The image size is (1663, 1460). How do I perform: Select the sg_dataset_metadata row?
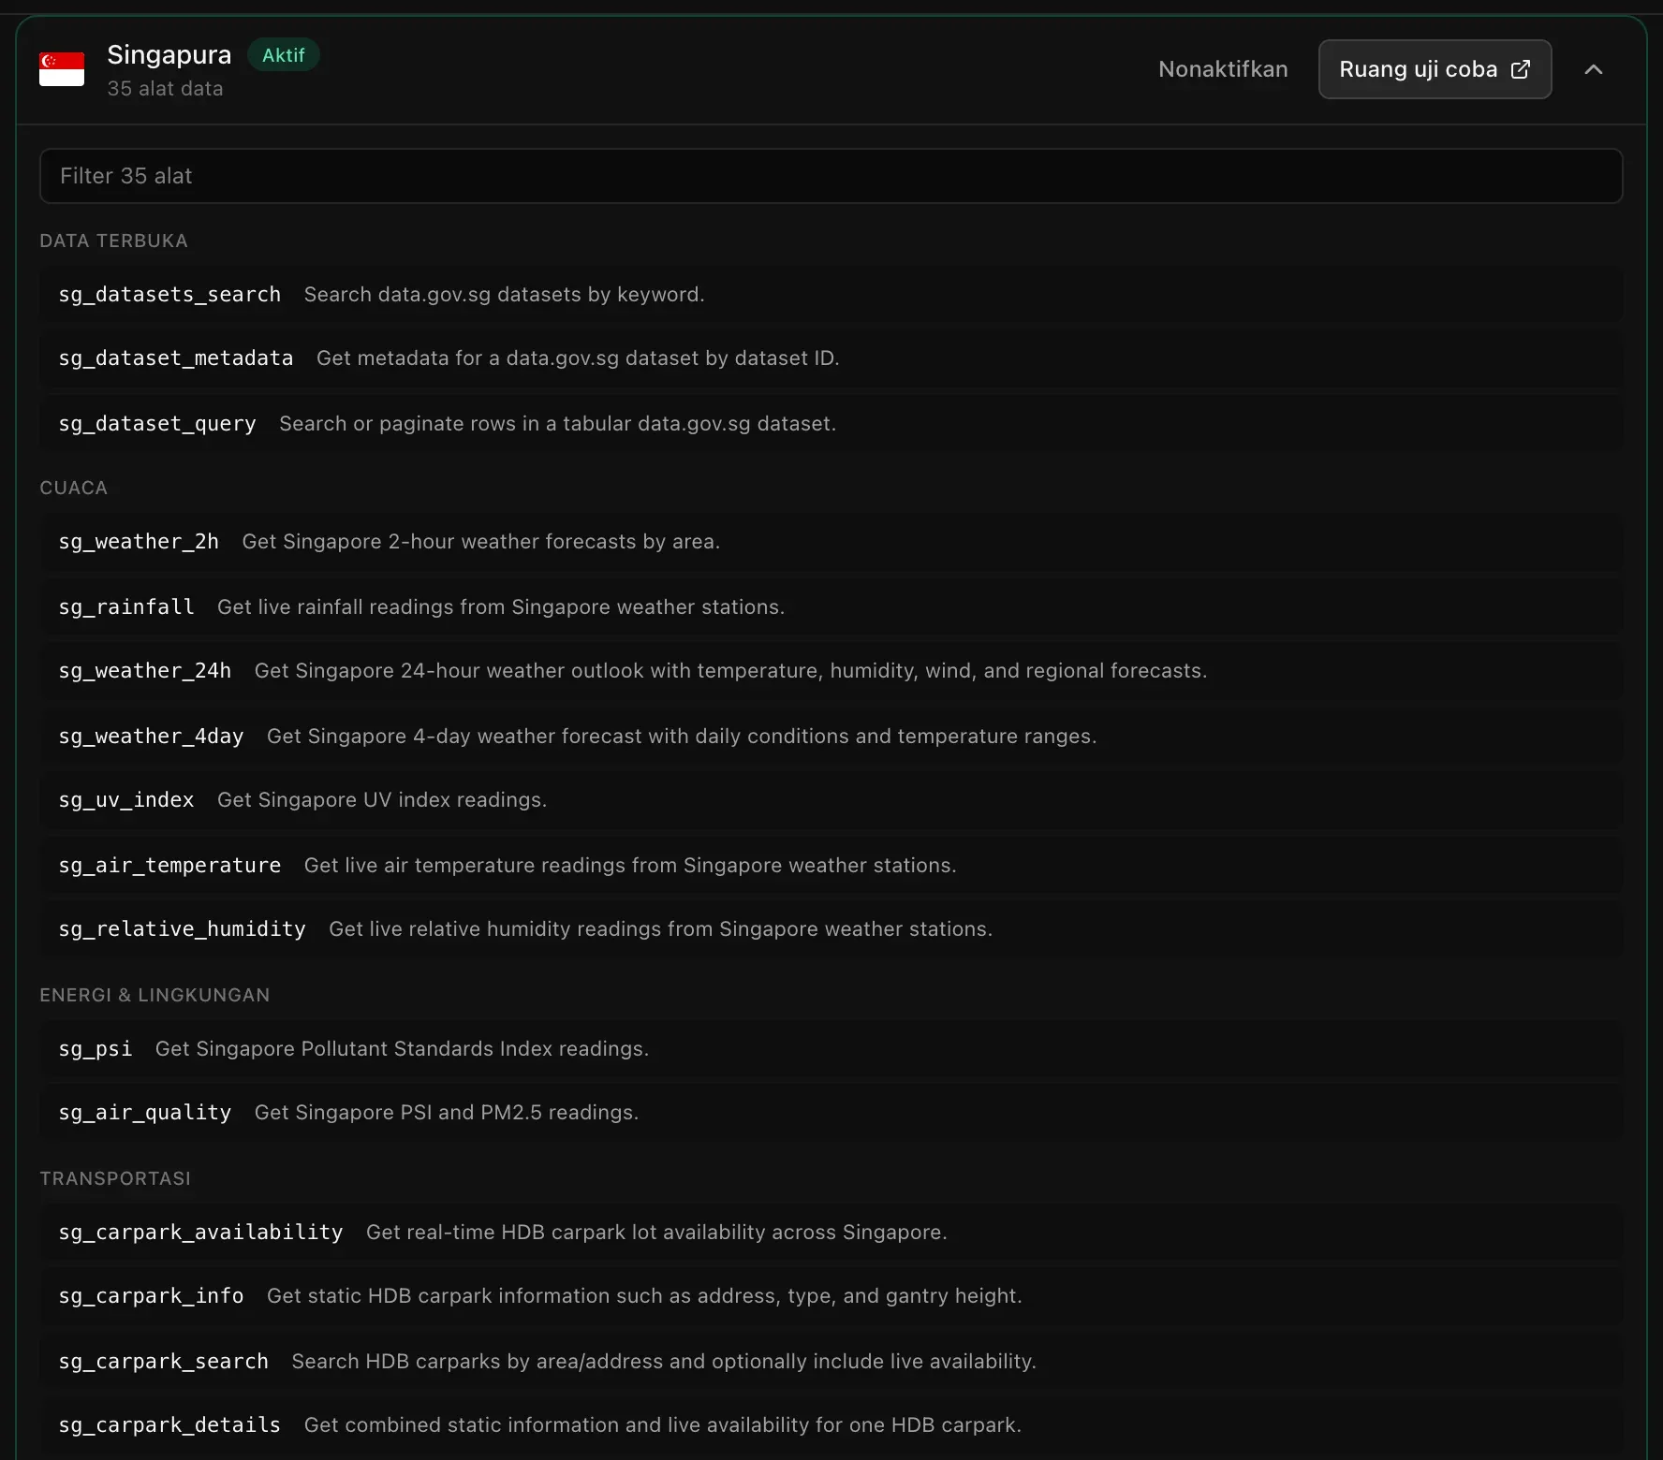(831, 358)
